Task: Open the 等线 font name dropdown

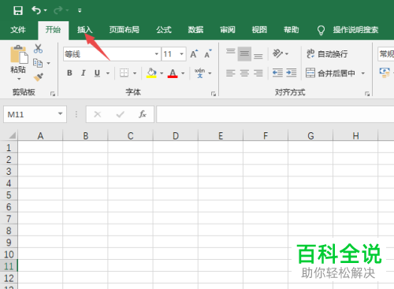Action: (x=157, y=54)
